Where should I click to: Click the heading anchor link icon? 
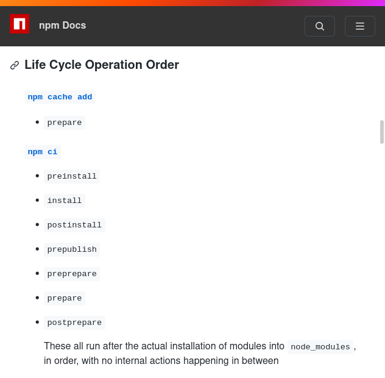click(15, 65)
